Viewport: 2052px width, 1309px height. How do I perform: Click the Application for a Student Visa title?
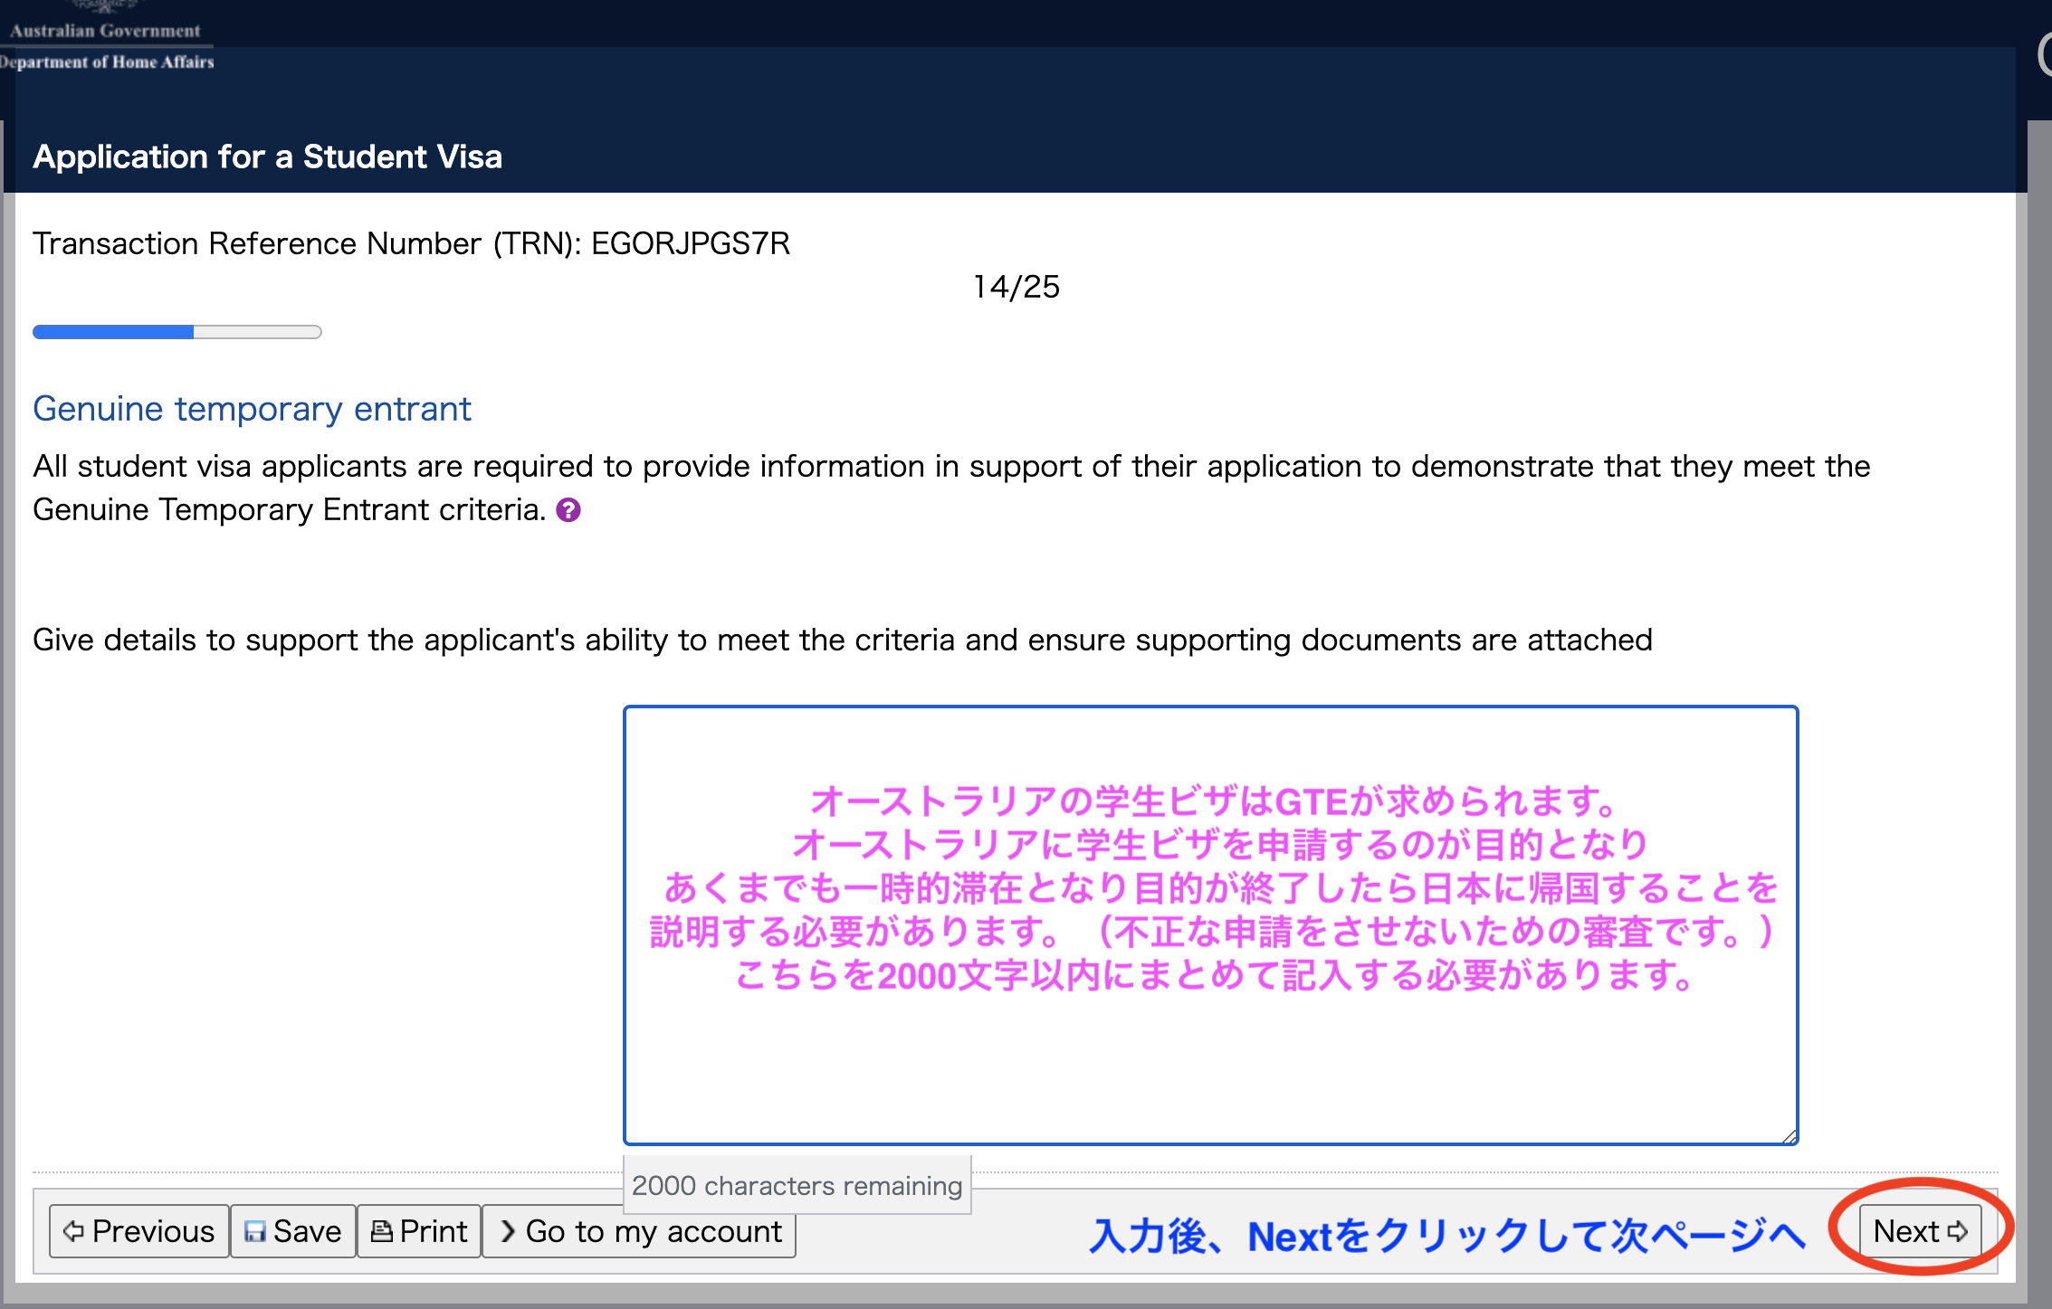point(267,157)
